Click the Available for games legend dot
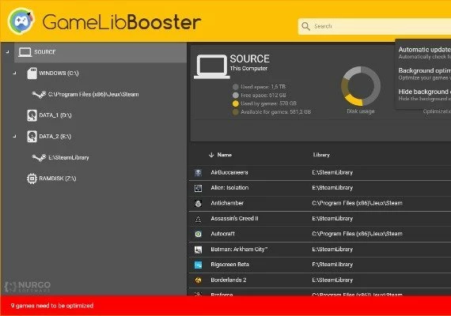Viewport: 451px width, 316px height. click(236, 111)
